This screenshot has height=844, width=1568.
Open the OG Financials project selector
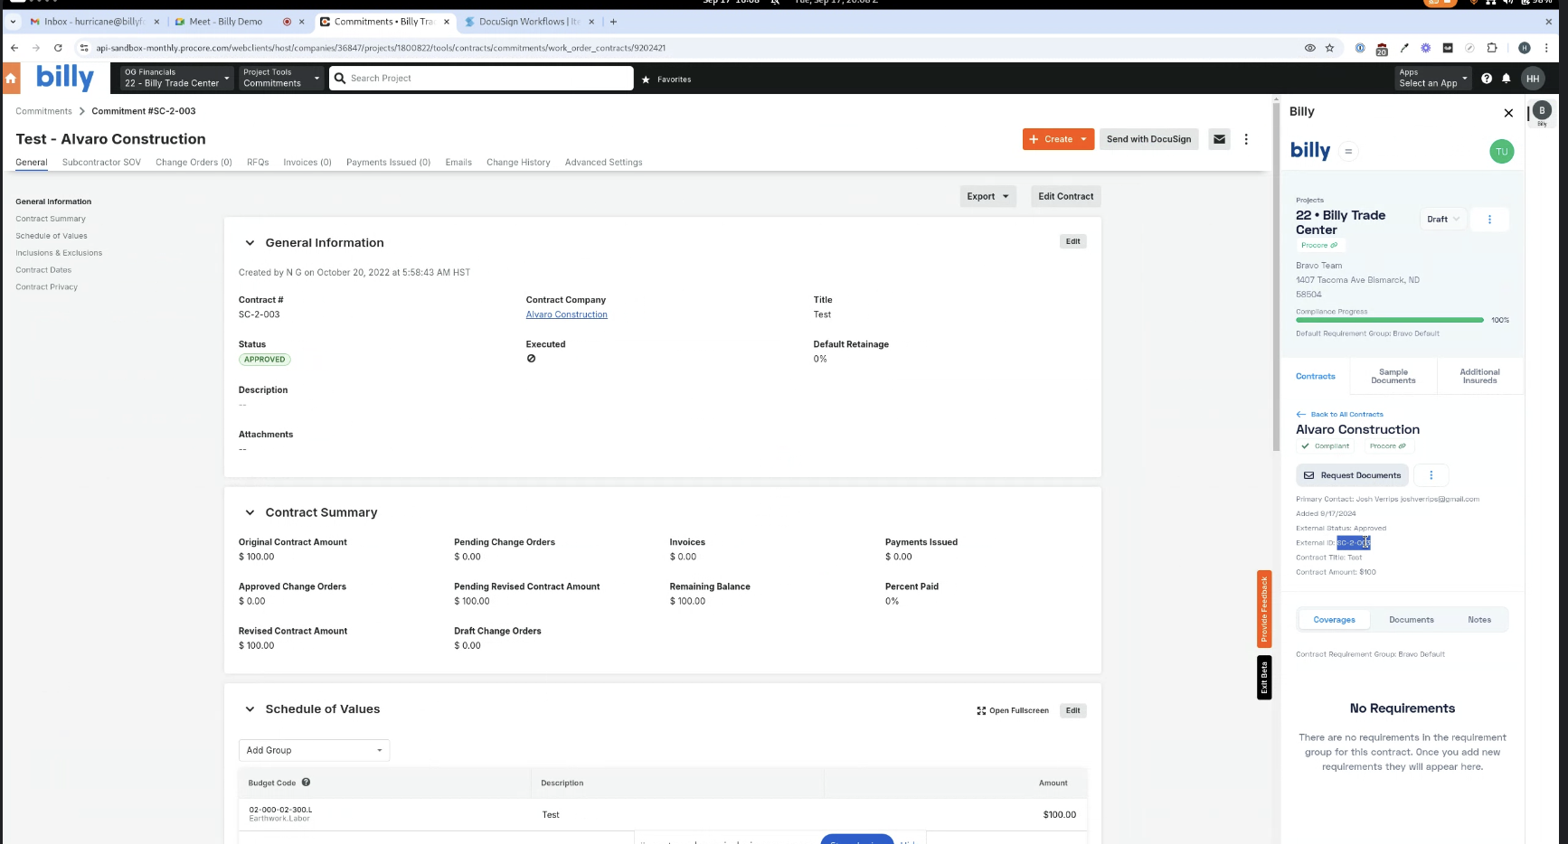point(177,78)
